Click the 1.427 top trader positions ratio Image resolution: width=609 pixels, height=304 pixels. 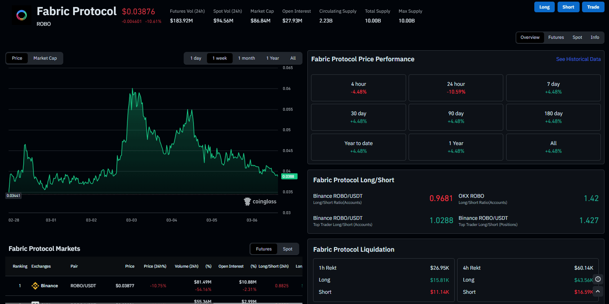click(589, 221)
